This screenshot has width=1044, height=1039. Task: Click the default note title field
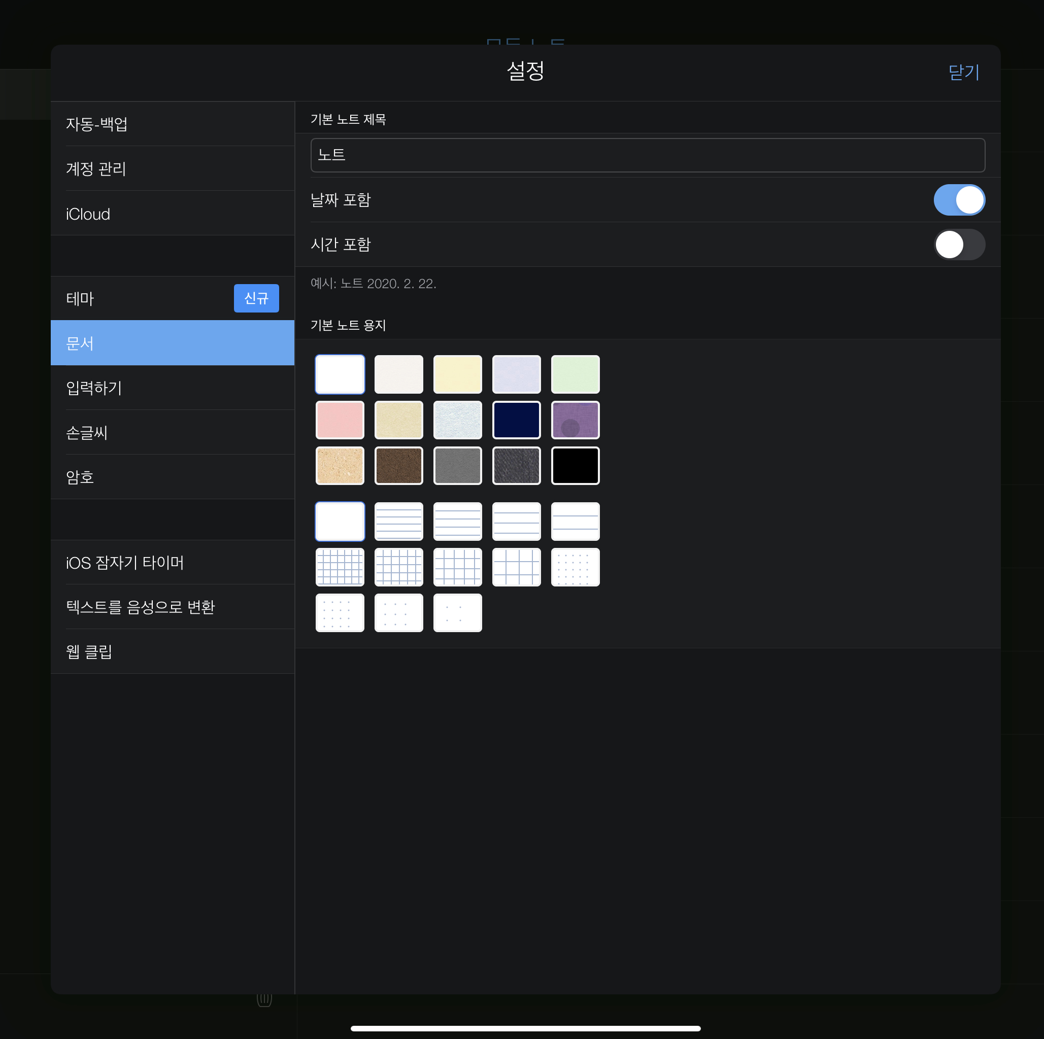pyautogui.click(x=648, y=155)
